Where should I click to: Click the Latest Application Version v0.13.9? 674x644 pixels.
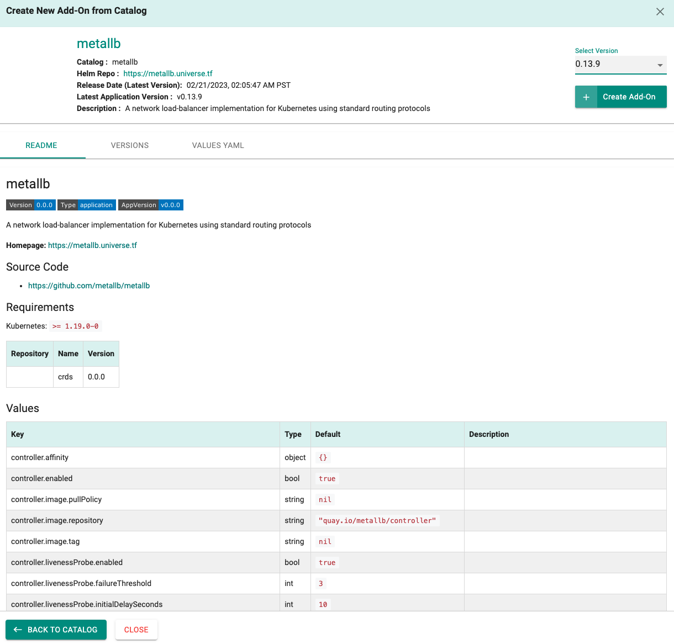(189, 97)
